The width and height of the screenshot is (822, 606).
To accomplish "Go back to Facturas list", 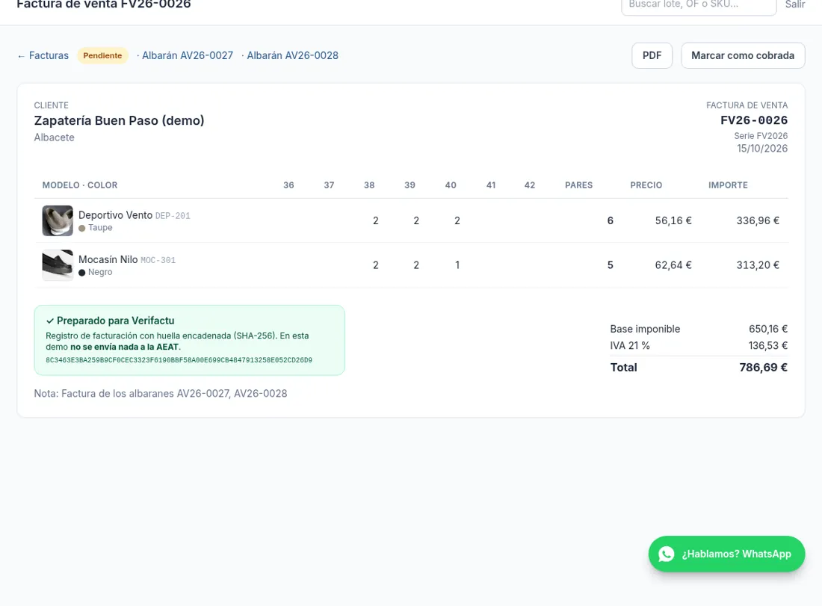I will pos(43,55).
